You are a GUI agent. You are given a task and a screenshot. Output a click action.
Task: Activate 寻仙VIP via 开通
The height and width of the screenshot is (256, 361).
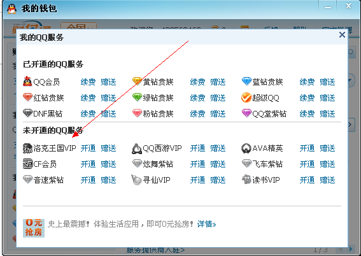197,180
